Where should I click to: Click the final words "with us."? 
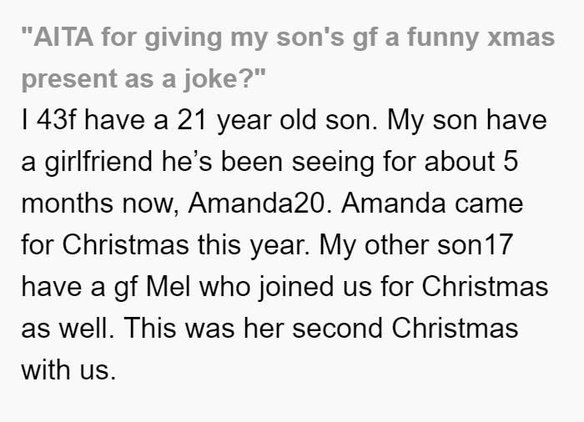68,369
